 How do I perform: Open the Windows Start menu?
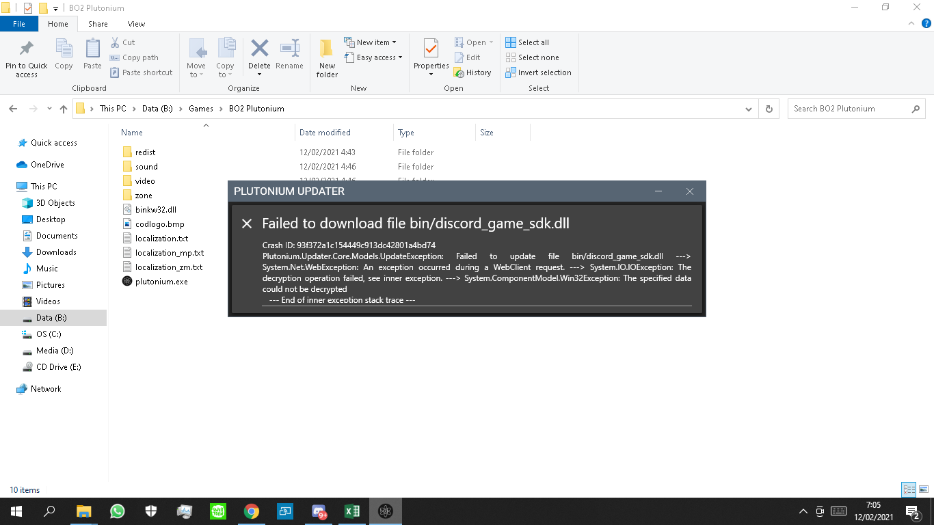16,511
